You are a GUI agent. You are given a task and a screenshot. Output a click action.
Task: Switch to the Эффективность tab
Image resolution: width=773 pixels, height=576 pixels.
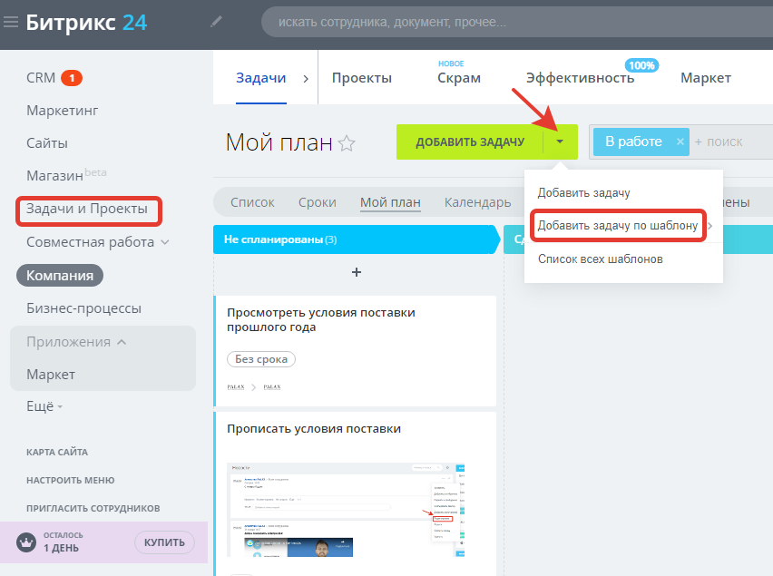click(580, 78)
